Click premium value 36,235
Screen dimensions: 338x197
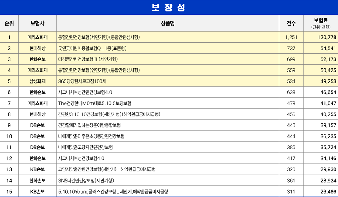pos(328,136)
